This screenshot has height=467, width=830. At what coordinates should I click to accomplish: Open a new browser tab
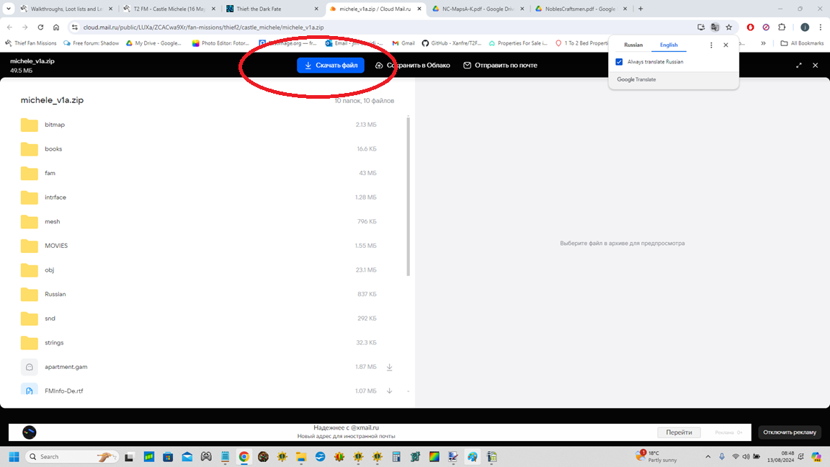pos(641,9)
